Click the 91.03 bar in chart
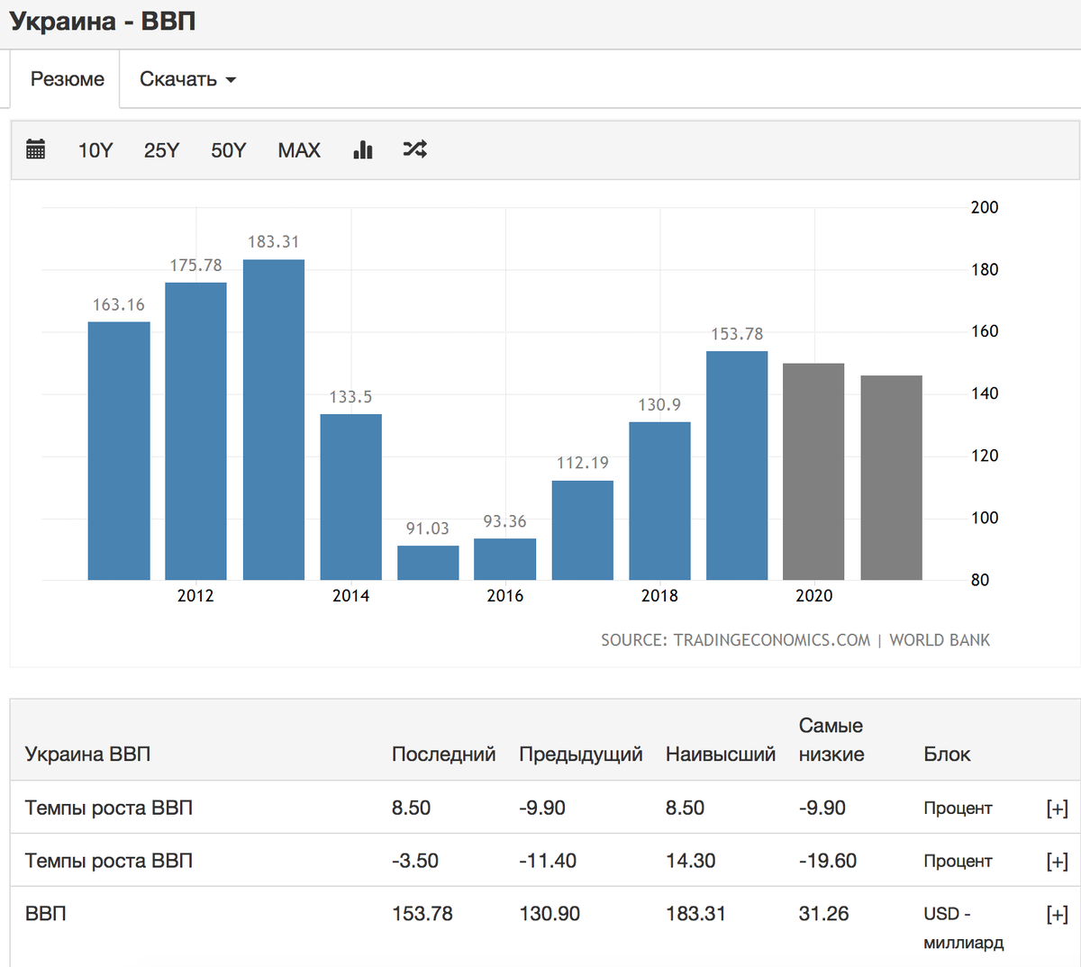This screenshot has width=1081, height=967. (x=428, y=563)
